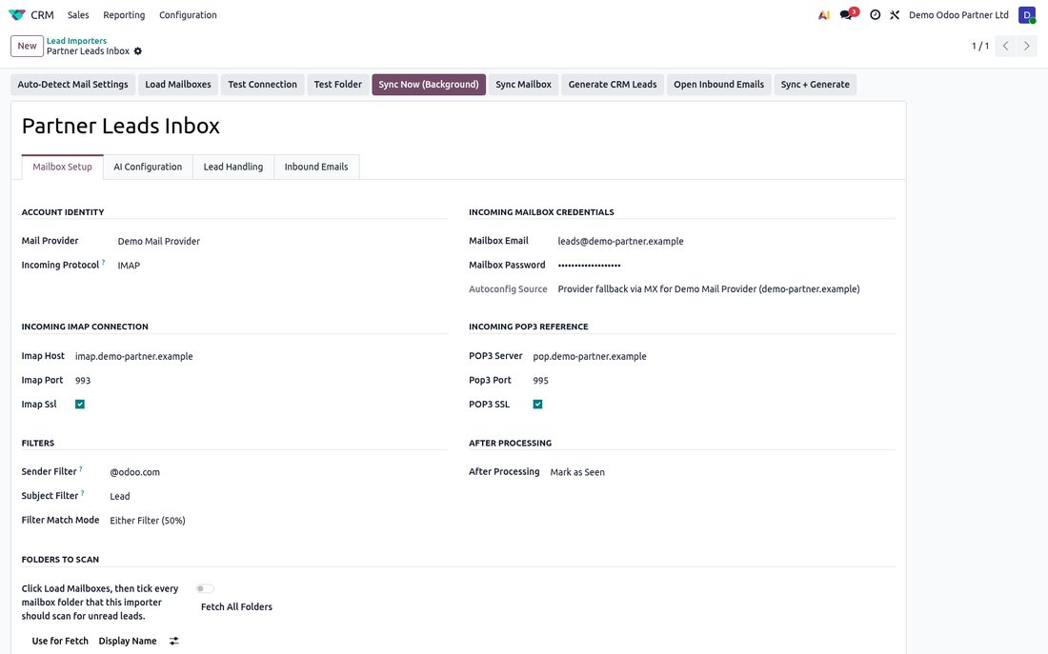This screenshot has width=1048, height=654.
Task: Click the CRM app logo icon
Action: pyautogui.click(x=17, y=14)
